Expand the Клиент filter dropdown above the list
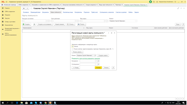 point(136,21)
